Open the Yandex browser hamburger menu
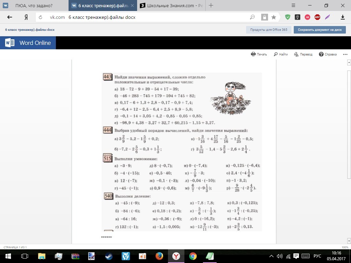This screenshot has width=351, height=263. tap(293, 5)
